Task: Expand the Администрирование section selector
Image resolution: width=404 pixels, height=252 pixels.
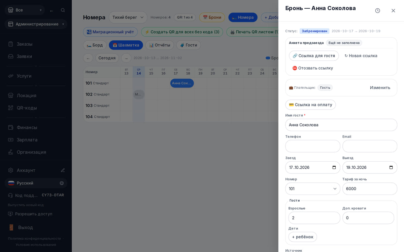Action: coord(36,24)
